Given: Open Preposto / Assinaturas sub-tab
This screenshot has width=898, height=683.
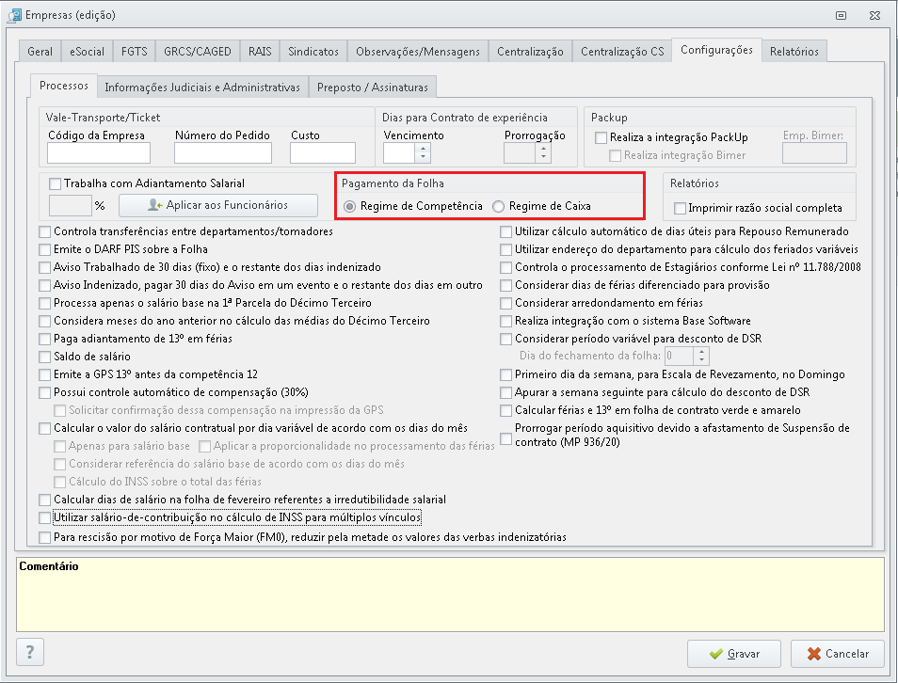Looking at the screenshot, I should (372, 87).
